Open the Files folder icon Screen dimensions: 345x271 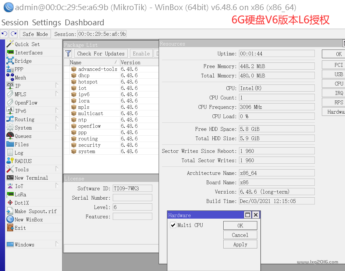point(10,144)
